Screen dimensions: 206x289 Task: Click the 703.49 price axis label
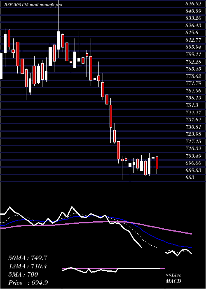(193, 156)
